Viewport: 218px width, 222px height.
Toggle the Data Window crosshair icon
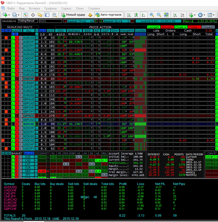click(33, 15)
